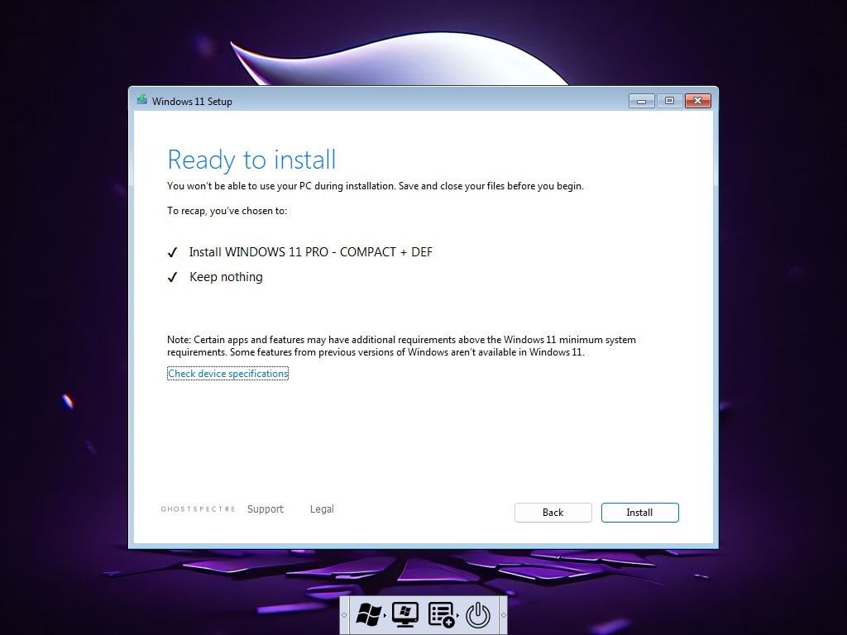Open the Support link
Image resolution: width=847 pixels, height=635 pixels.
[266, 508]
